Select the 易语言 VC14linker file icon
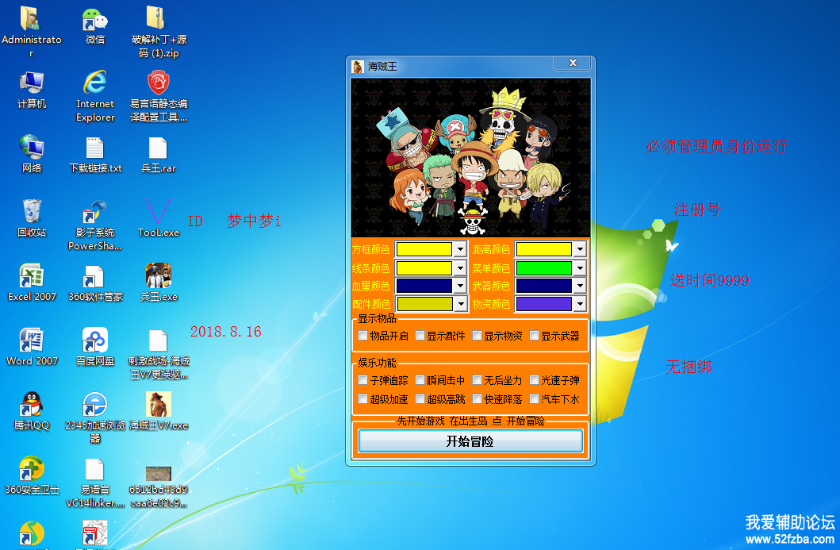 coord(95,482)
